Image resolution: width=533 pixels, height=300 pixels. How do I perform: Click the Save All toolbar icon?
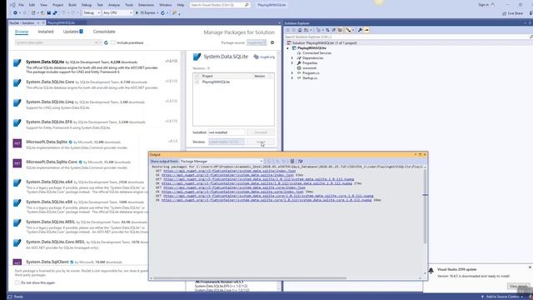55,13
